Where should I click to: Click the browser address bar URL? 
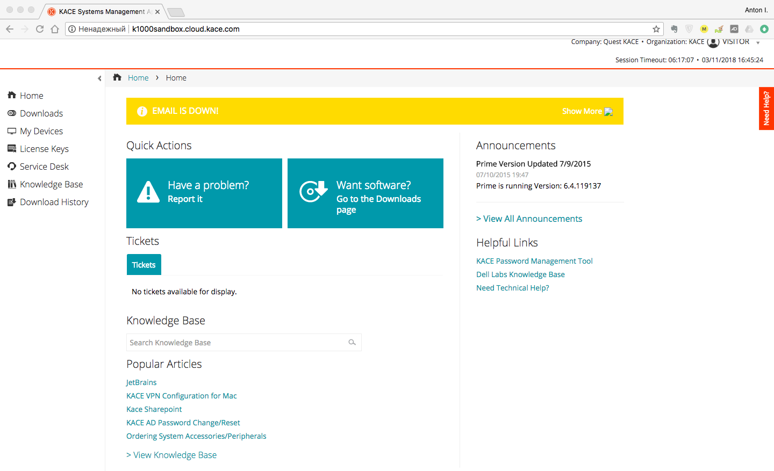point(186,29)
